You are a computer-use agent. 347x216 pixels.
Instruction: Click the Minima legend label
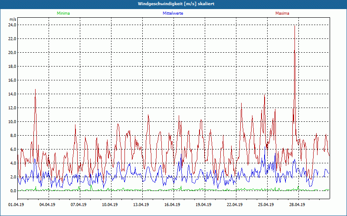click(63, 13)
